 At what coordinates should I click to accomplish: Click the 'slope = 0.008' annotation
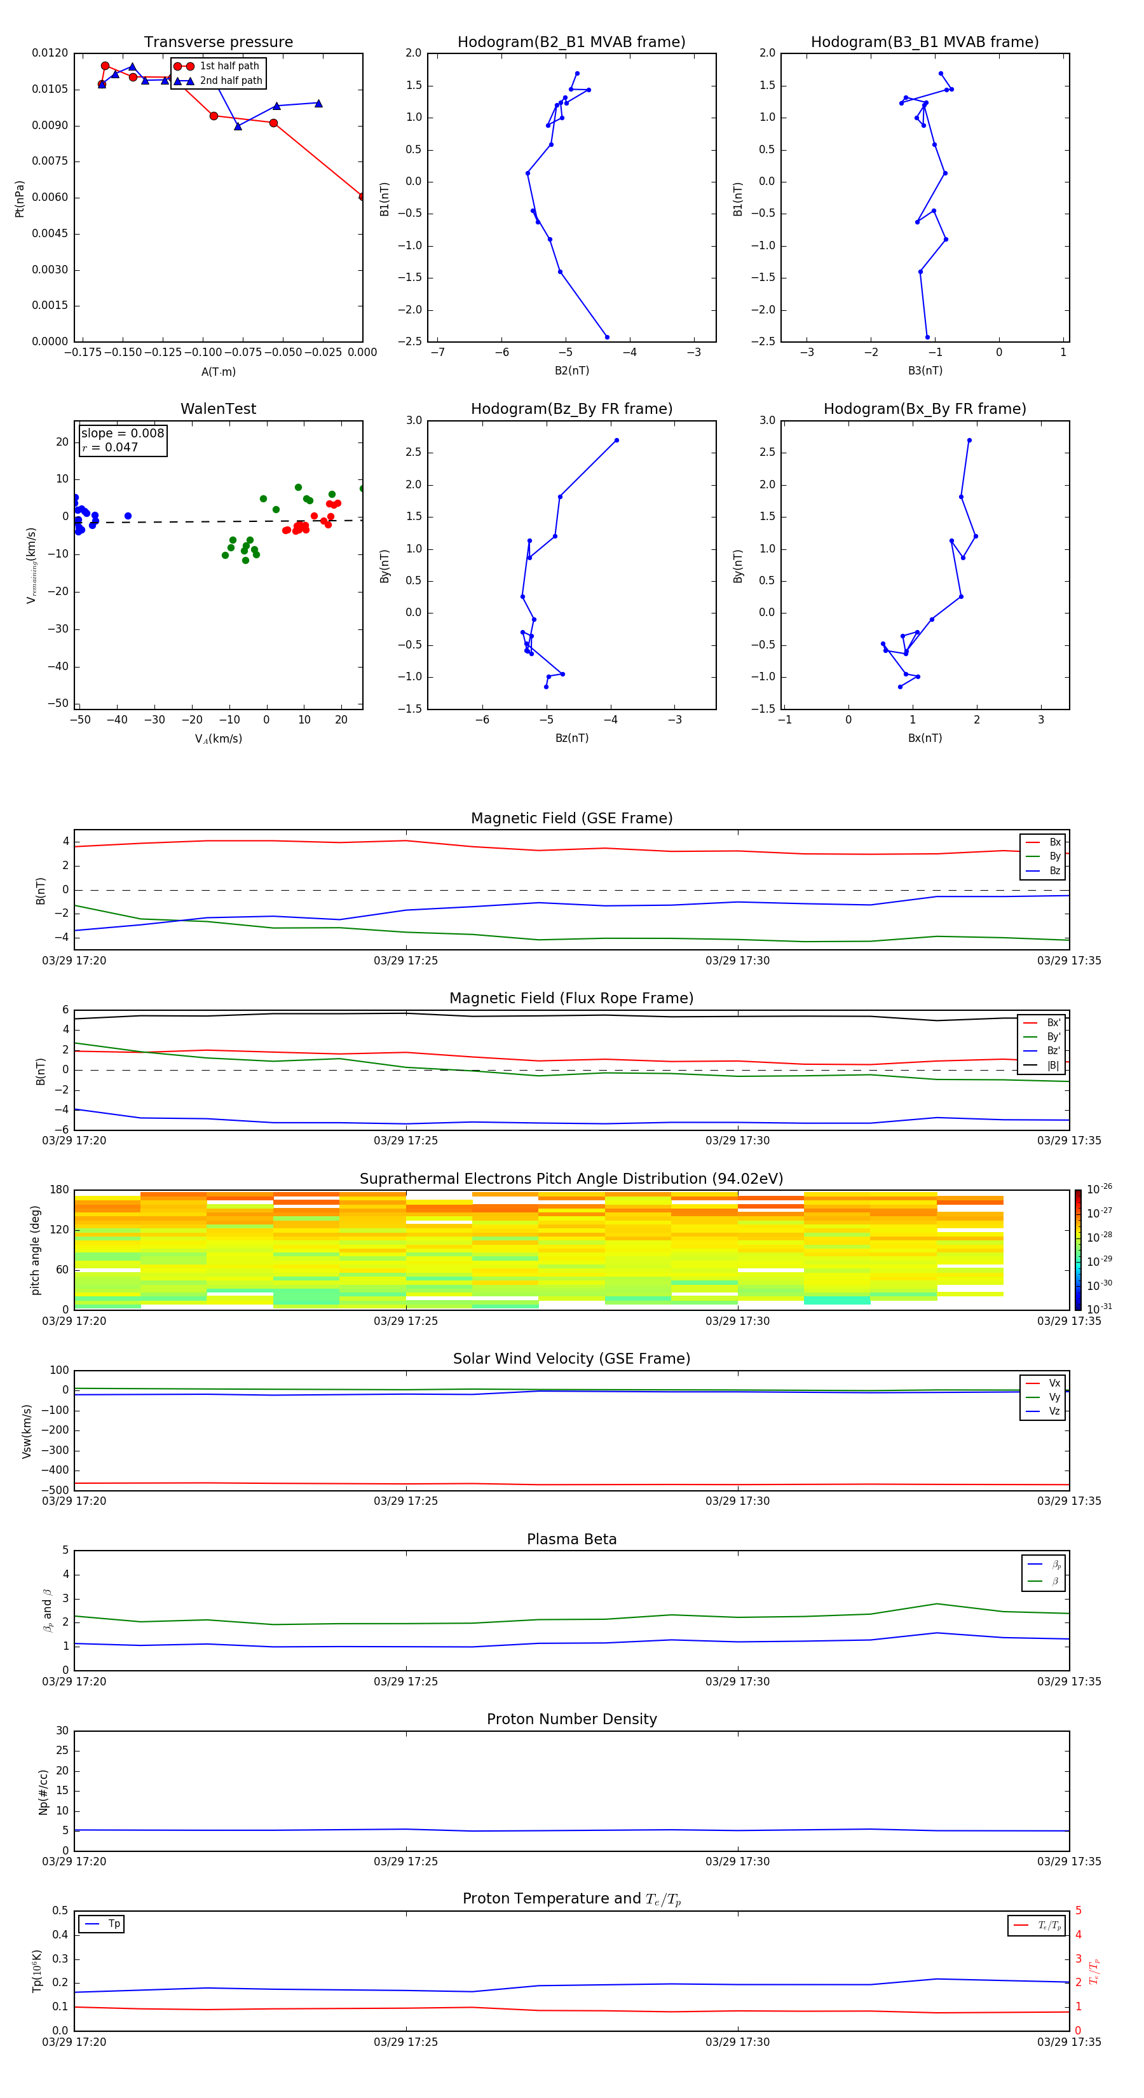122,434
